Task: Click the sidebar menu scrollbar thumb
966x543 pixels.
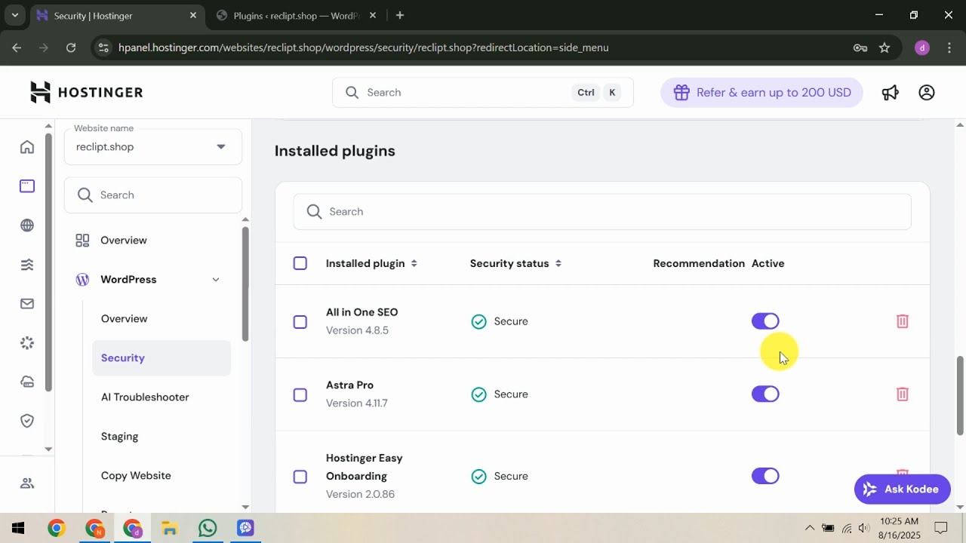Action: (x=245, y=283)
